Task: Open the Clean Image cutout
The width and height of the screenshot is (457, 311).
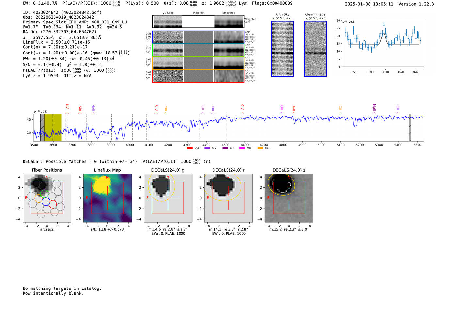Action: tap(315, 49)
